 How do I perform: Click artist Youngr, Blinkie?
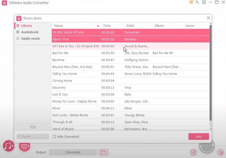134,115
